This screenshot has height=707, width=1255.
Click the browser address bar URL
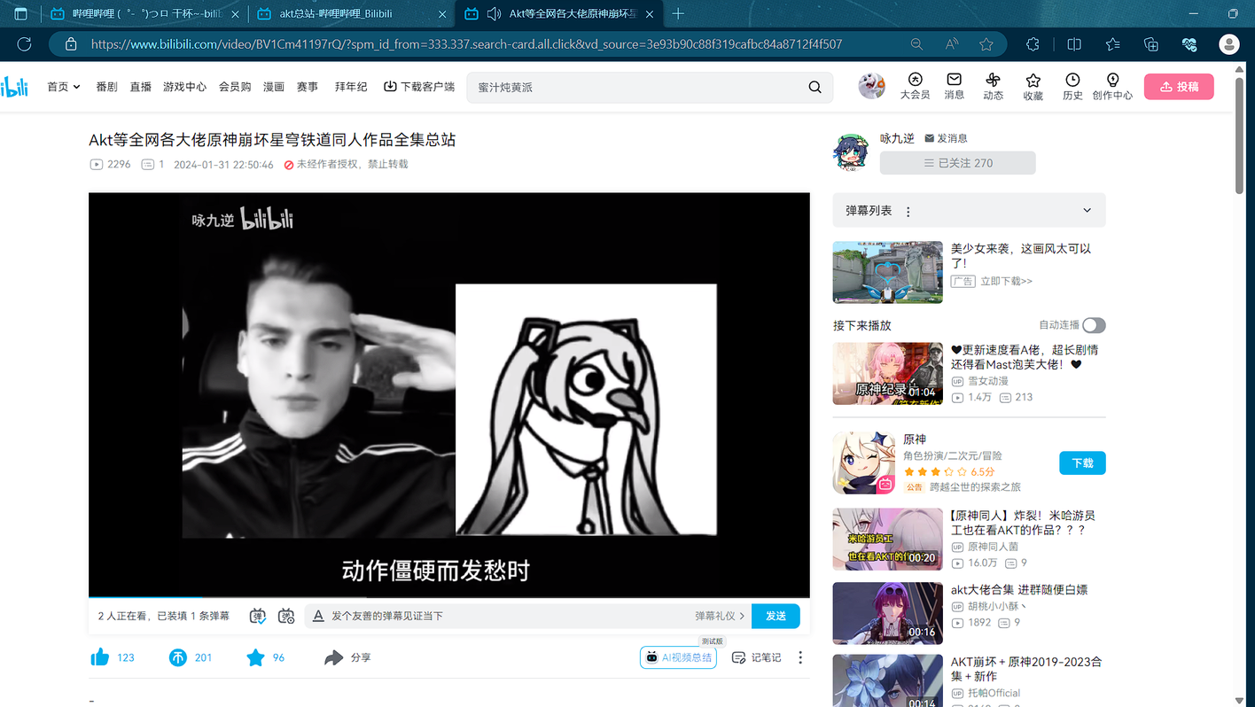466,44
